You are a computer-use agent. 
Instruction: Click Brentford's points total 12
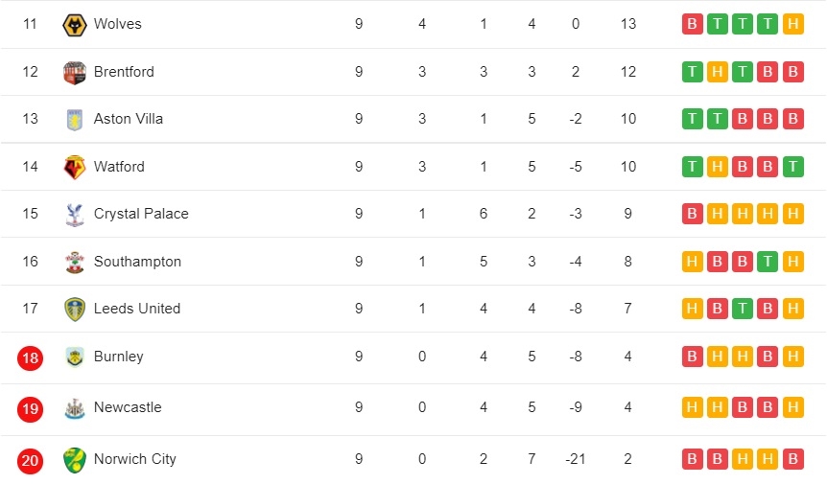627,72
